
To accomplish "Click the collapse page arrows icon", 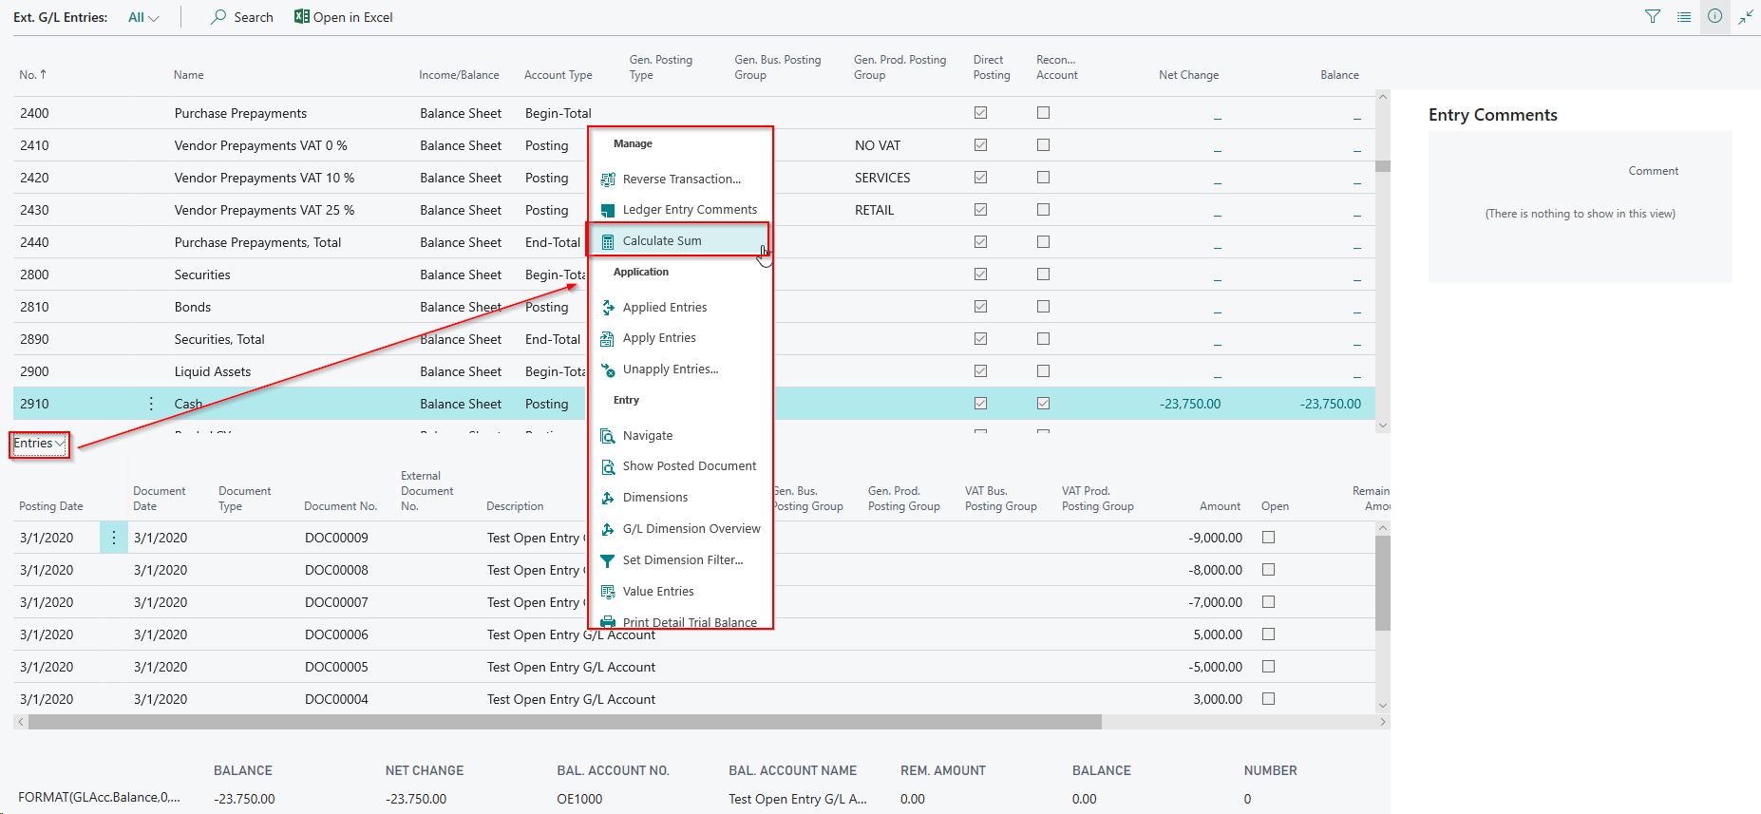I will coord(1746,16).
